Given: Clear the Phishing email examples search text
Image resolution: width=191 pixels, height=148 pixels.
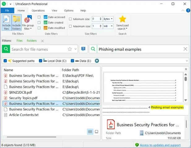Looking at the screenshot, I should tap(185, 49).
